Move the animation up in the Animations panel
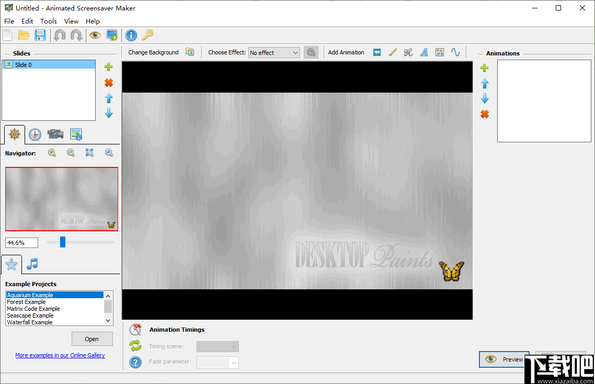 485,83
